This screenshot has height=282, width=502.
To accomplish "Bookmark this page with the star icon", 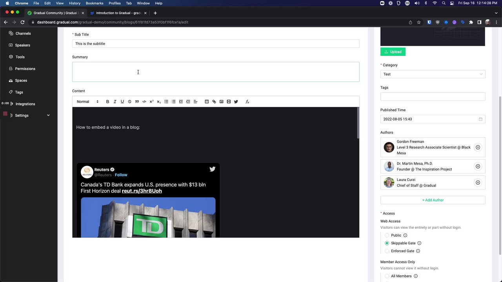I will pyautogui.click(x=419, y=22).
